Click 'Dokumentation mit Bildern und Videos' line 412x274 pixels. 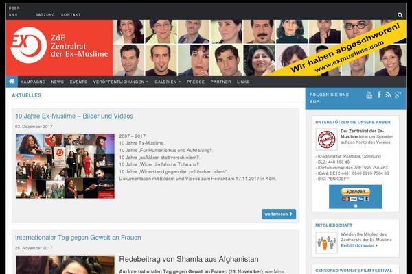click(198, 179)
